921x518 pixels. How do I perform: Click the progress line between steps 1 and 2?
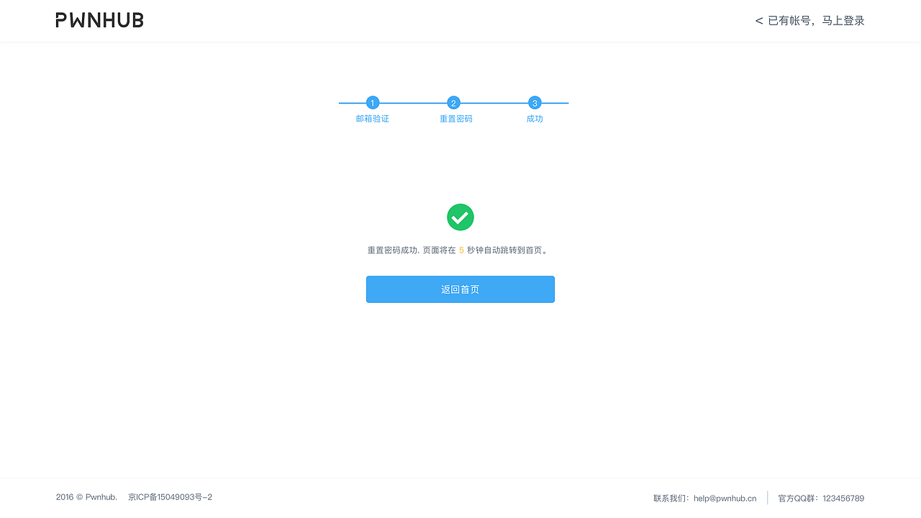413,103
